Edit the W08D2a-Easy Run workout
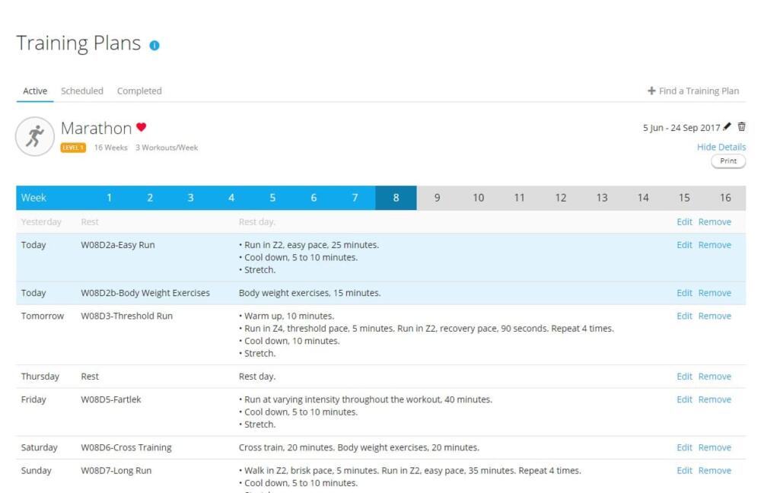This screenshot has width=761, height=493. [x=684, y=245]
